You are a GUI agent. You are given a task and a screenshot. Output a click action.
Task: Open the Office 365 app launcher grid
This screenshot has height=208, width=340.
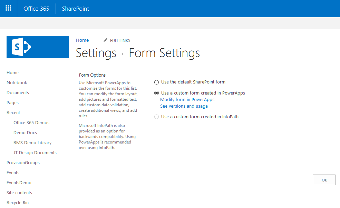[x=8, y=8]
